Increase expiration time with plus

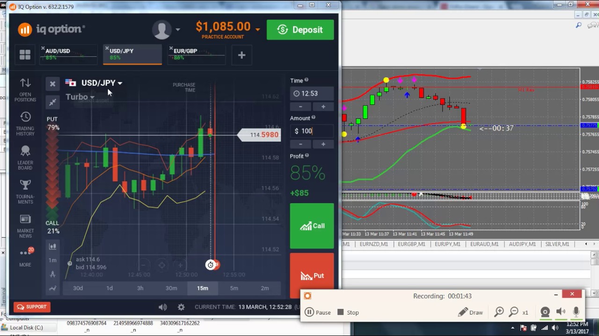point(323,106)
